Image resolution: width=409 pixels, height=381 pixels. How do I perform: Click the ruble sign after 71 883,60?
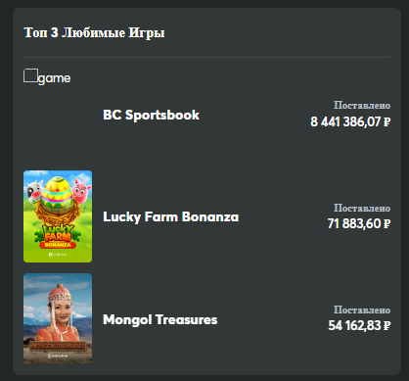click(x=386, y=224)
